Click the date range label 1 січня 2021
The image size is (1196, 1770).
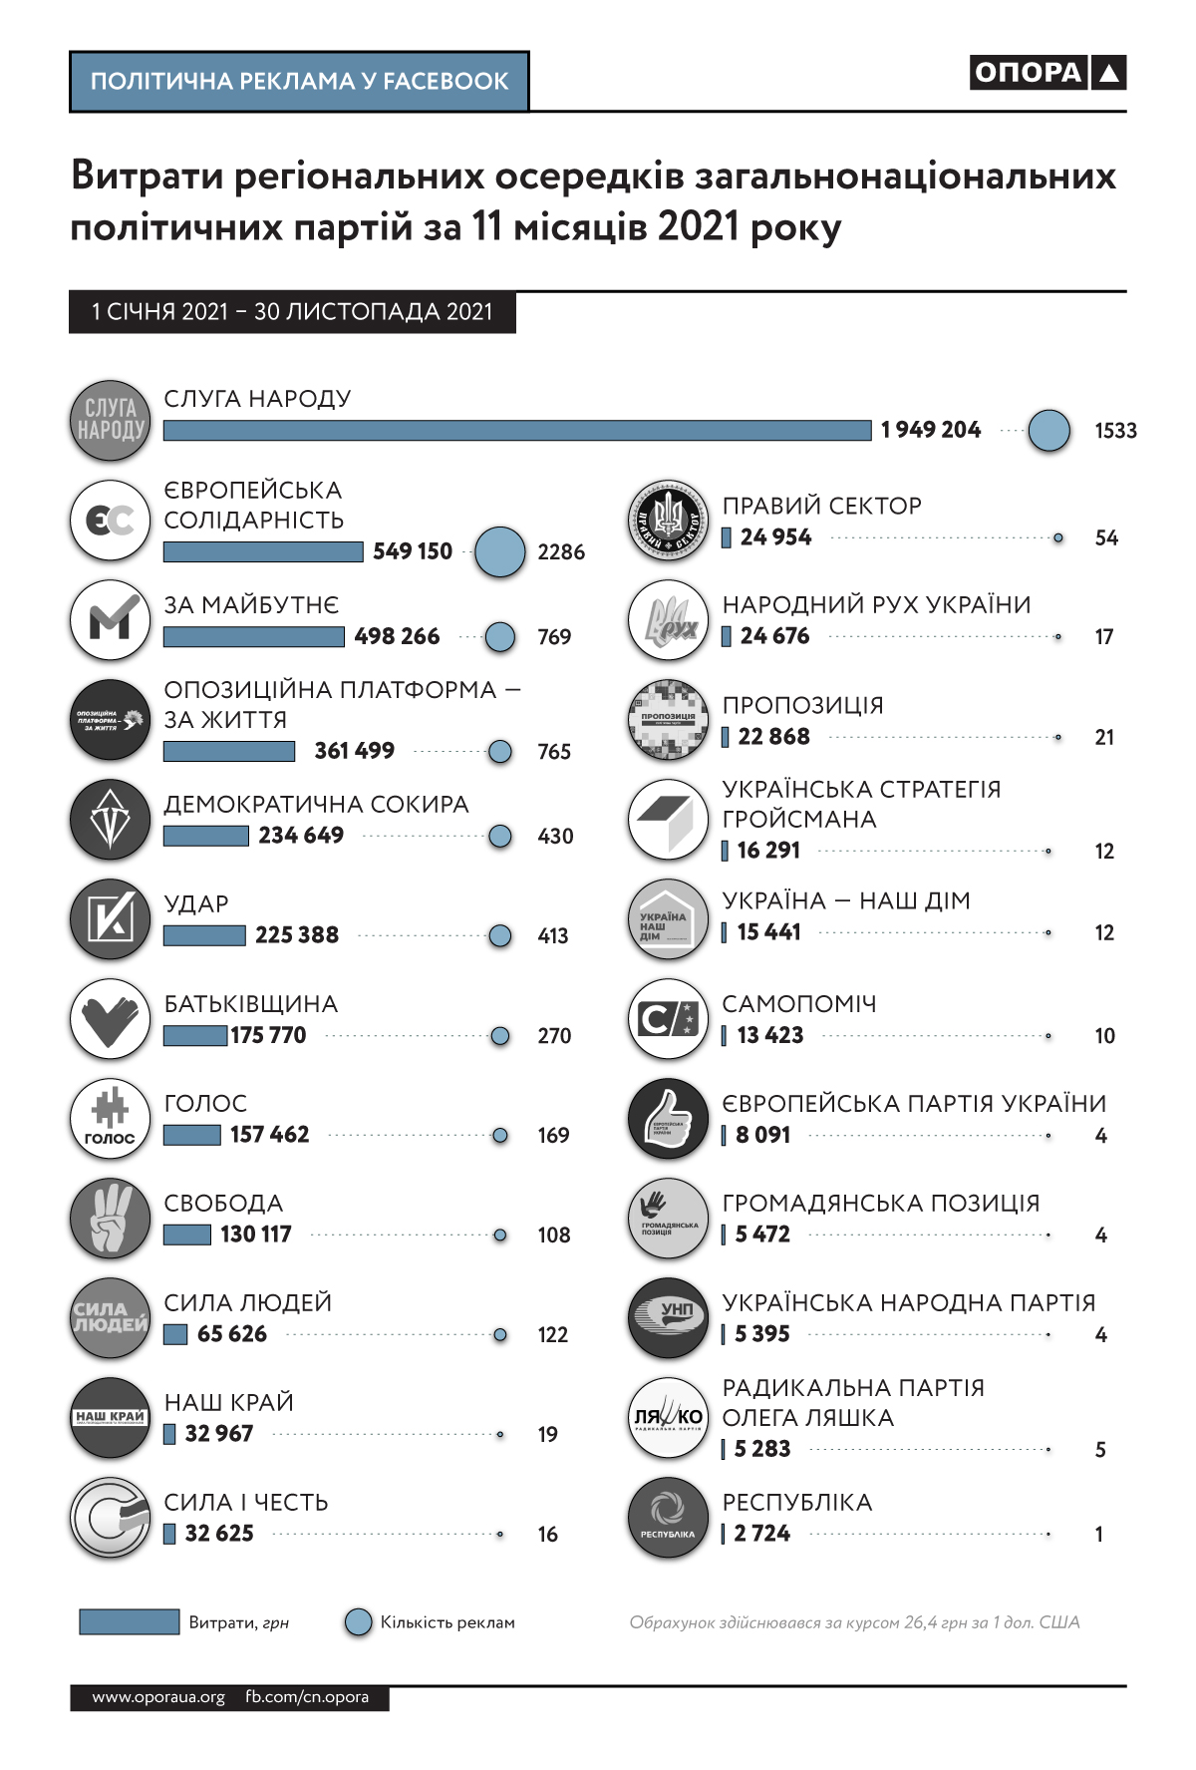(x=292, y=312)
